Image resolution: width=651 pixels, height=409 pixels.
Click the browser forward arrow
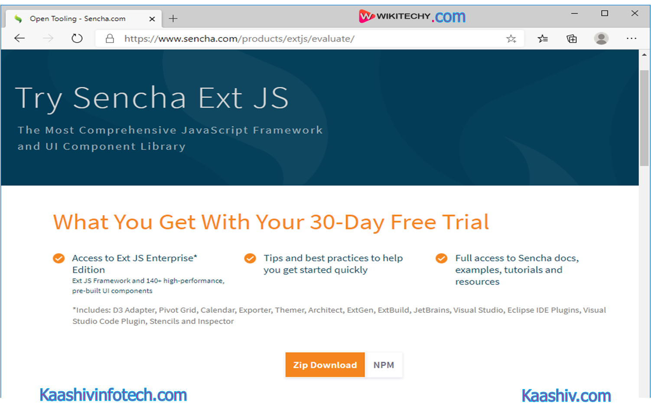point(48,38)
